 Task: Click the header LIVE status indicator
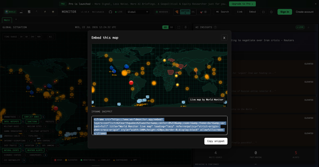click(x=119, y=12)
